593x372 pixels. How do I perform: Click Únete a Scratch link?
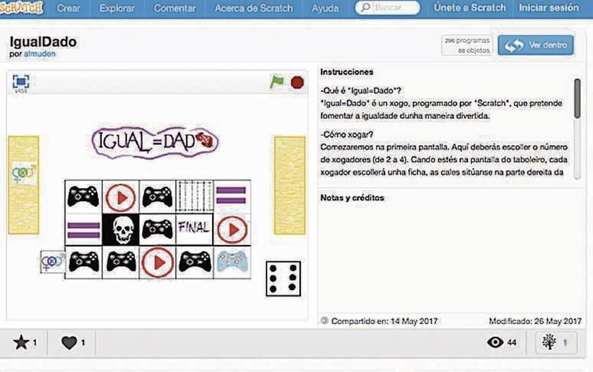click(469, 8)
